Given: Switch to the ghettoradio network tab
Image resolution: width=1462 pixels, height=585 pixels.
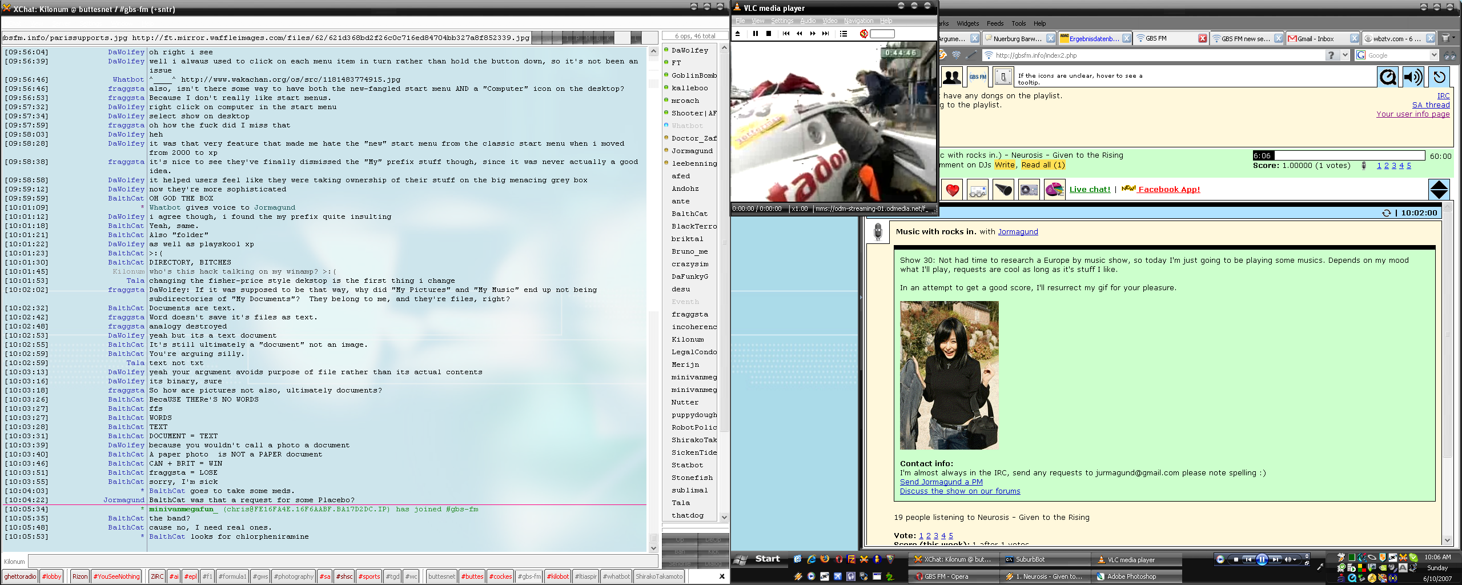Looking at the screenshot, I should [20, 576].
